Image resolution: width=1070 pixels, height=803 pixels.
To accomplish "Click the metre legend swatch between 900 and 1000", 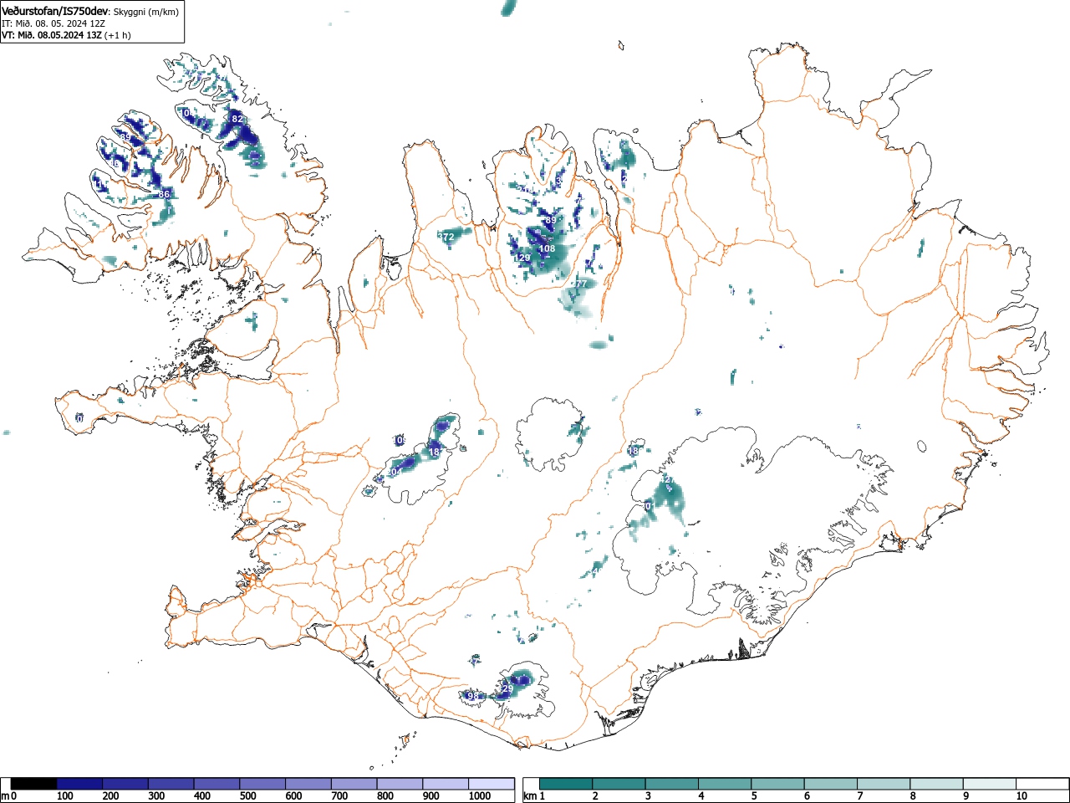I will coord(446,784).
